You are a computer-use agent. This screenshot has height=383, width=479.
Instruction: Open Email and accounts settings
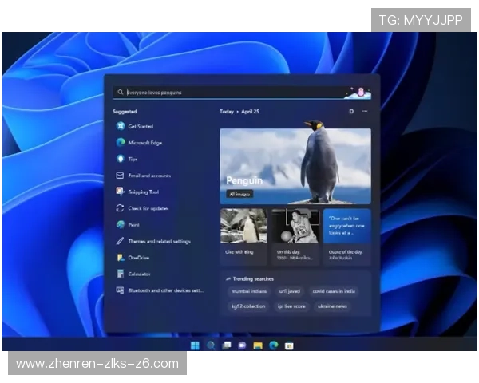[148, 176]
